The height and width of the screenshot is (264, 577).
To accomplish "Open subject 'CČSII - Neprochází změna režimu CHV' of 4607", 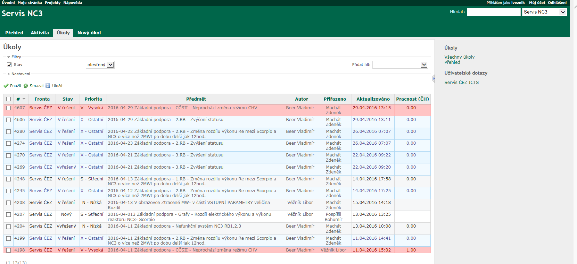I will [182, 108].
